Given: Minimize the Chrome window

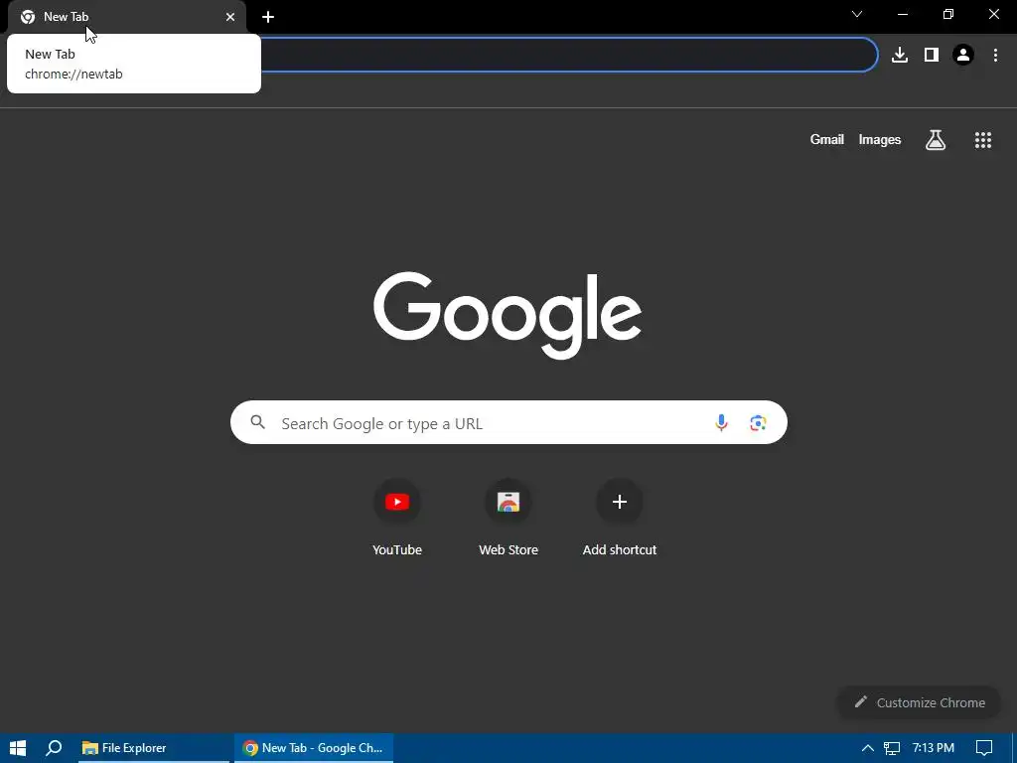Looking at the screenshot, I should 902,14.
